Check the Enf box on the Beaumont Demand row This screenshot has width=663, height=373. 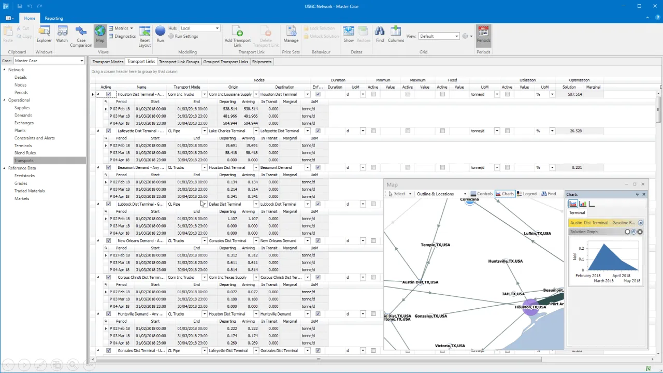pyautogui.click(x=318, y=167)
